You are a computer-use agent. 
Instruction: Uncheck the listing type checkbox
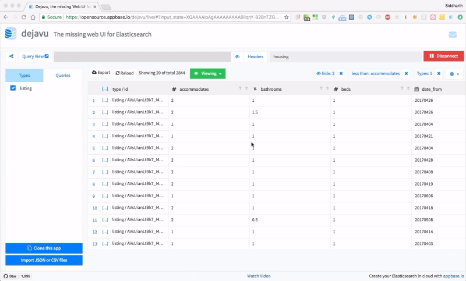click(13, 88)
